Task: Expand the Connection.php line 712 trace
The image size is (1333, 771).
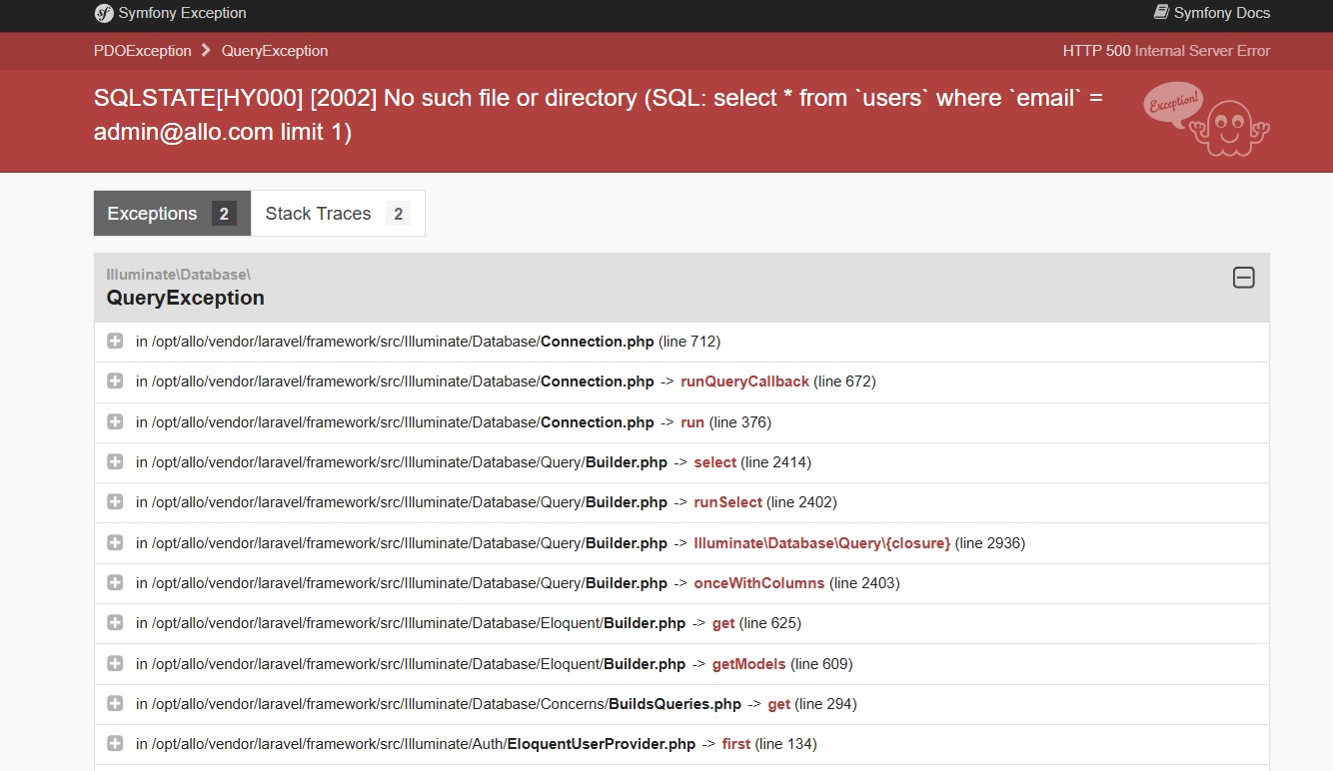Action: tap(115, 342)
